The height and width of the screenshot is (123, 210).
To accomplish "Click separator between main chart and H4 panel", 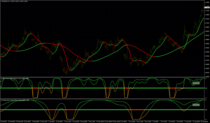I will tap(102, 77).
